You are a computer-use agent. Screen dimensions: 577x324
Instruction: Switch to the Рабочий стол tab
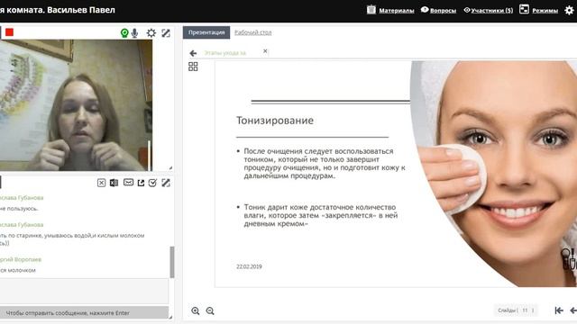[x=253, y=32]
